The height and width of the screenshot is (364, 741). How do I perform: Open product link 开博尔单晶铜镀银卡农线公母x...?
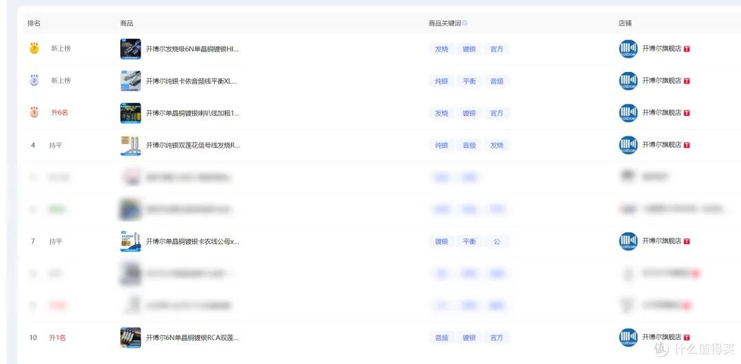click(x=192, y=241)
